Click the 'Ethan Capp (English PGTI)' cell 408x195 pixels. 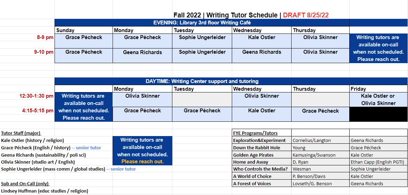[x=377, y=162]
